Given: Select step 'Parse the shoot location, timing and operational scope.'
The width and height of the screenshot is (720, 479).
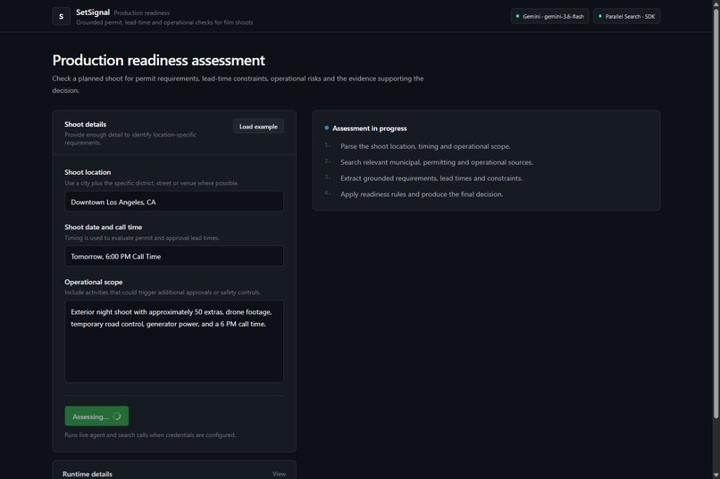Looking at the screenshot, I should [425, 146].
